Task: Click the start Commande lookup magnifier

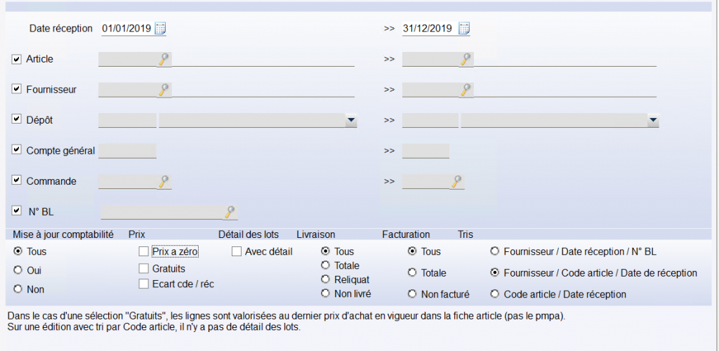Action: tap(164, 182)
